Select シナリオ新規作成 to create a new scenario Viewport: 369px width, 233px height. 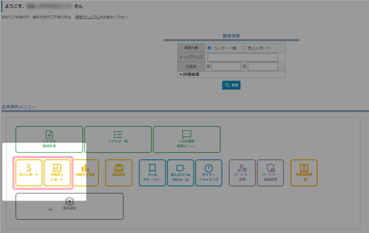49,139
